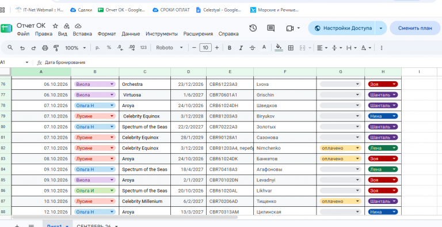Open the toolbar search magnifier

click(10, 47)
